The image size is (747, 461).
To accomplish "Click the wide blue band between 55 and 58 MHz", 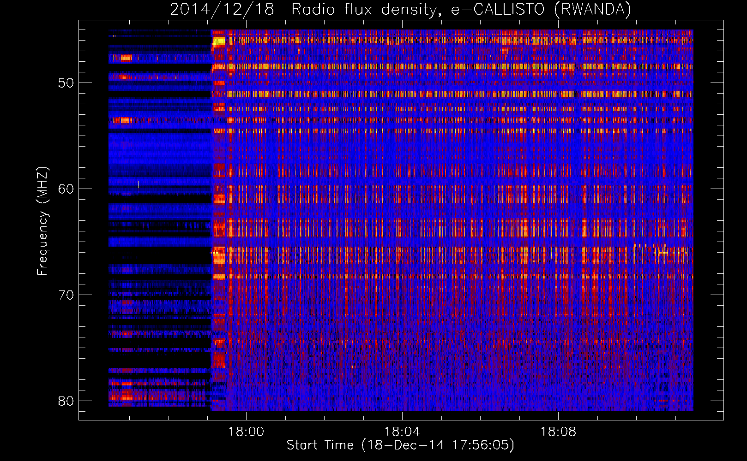I will tap(159, 148).
